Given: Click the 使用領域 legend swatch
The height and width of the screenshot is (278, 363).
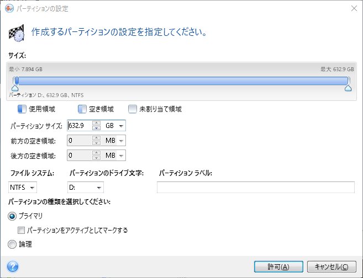Looking at the screenshot, I should pyautogui.click(x=22, y=109).
